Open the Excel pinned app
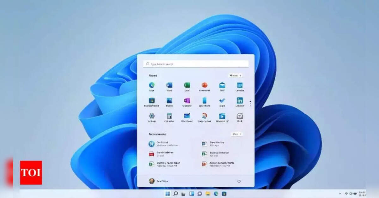 [187, 85]
